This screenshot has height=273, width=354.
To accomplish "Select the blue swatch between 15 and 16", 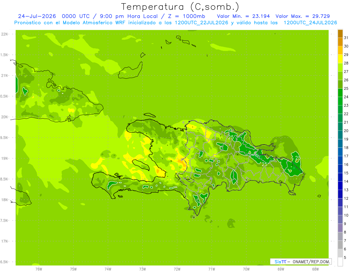I will pyautogui.click(x=340, y=169).
